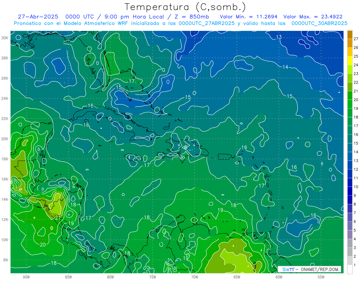Click the colorbar legend value "25"
Screen dimensions: 364x281
pos(356,56)
